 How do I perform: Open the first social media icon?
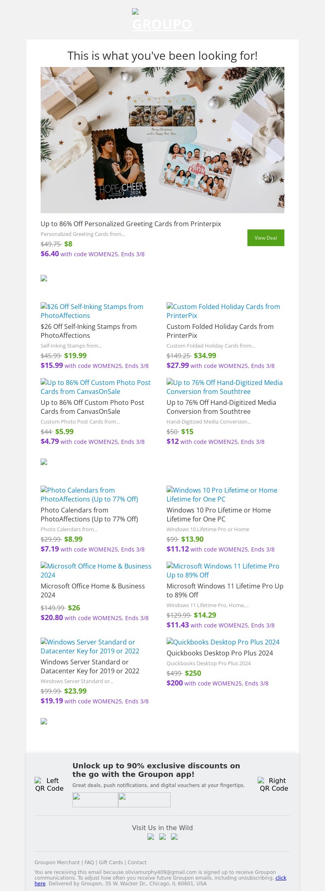[x=151, y=837]
